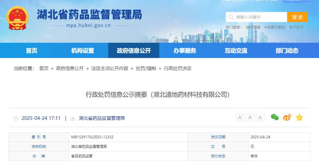319x162 pixels.
Task: Click the 湖北省药品监督管理局 site title
Action: 89,15
